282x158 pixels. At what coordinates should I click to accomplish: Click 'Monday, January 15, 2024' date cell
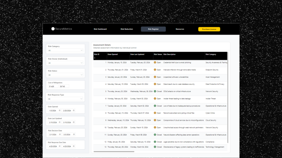pos(117,63)
